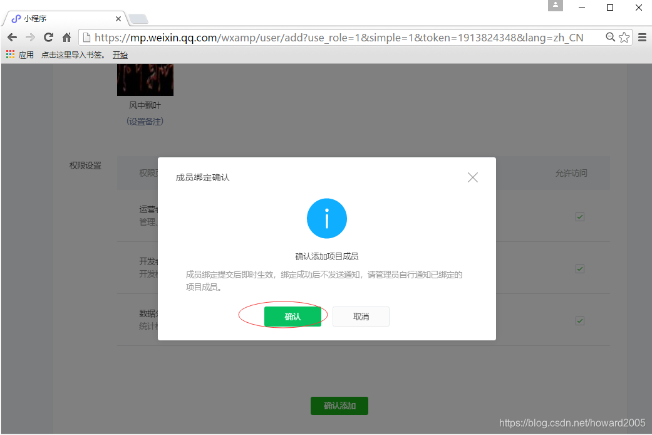Image resolution: width=652 pixels, height=435 pixels.
Task: Go back using the browser back arrow
Action: pyautogui.click(x=13, y=38)
